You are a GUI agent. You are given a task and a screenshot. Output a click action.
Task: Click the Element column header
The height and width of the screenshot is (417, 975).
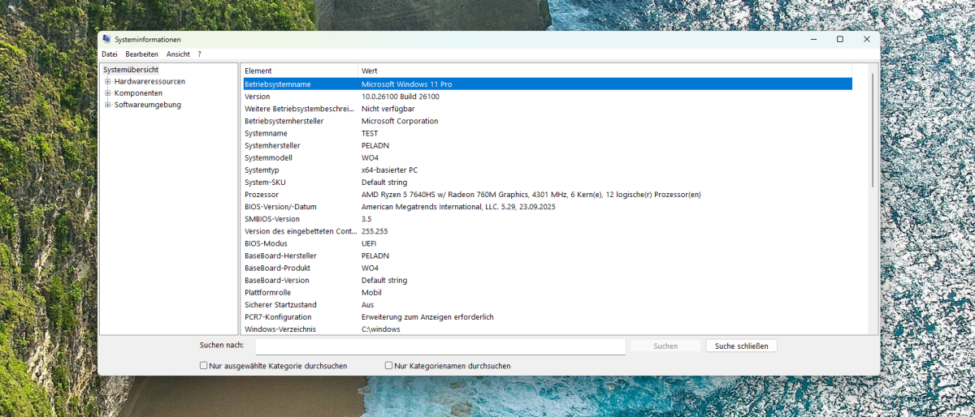click(x=299, y=71)
